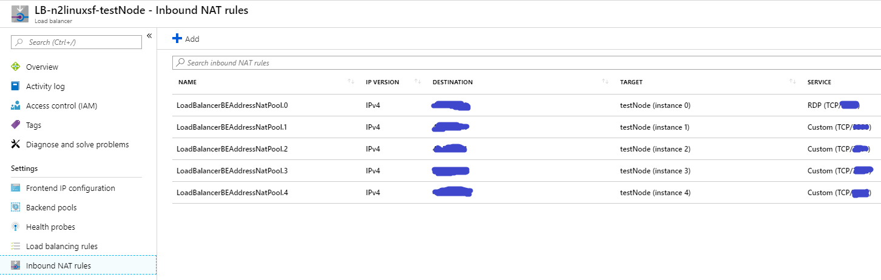This screenshot has height=280, width=881.
Task: Collapse the sidebar with double-chevron
Action: point(149,36)
